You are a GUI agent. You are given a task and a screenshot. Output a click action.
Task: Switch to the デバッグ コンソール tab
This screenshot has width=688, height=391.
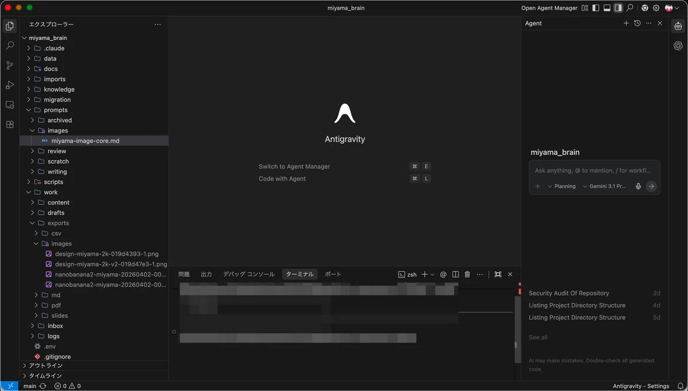(x=249, y=274)
